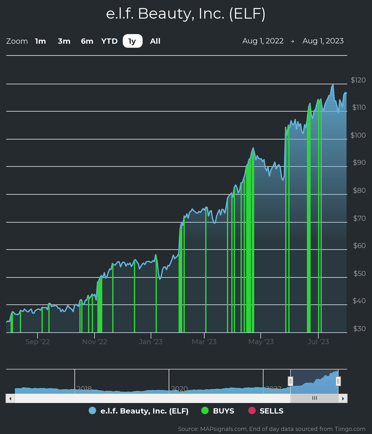Click the scrollbar right arrow

pos(343,398)
